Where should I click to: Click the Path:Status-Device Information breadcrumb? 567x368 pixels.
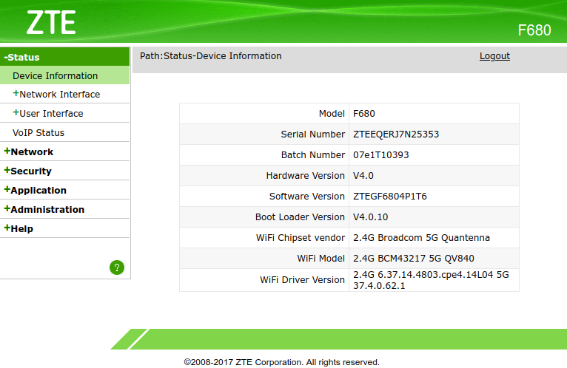click(210, 56)
